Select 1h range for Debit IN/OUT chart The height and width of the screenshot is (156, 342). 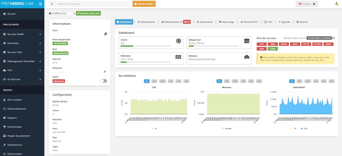coord(292,81)
